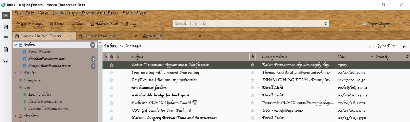Open Events and Tasks menu

100,13
